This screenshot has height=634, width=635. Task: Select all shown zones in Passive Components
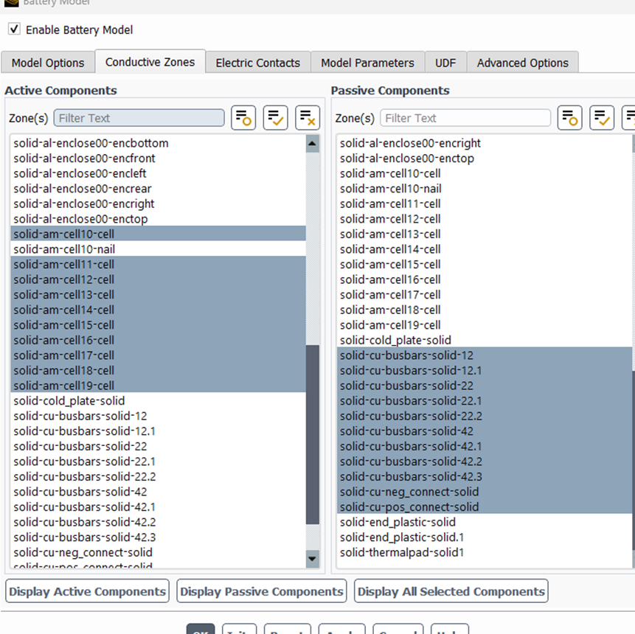pyautogui.click(x=601, y=118)
